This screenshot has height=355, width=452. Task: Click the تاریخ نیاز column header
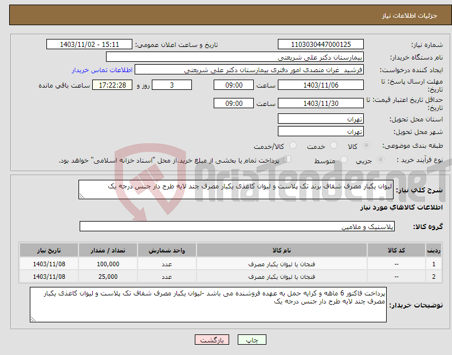(49, 250)
